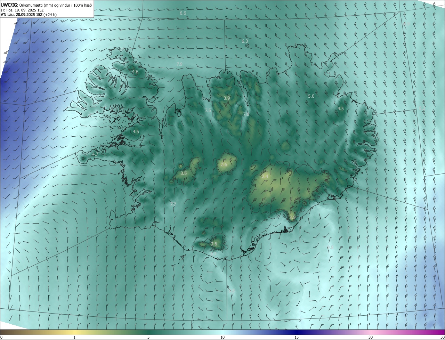Click the 7.7 value label
Image resolution: width=445 pixels, height=340 pixels.
tap(173, 204)
